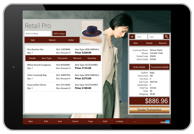Select the Anya Leather Gloves row
Viewport: 194px width, 134px height.
(63, 86)
